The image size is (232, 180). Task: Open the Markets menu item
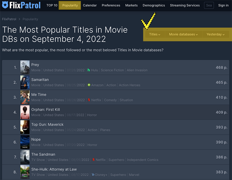[x=131, y=5]
